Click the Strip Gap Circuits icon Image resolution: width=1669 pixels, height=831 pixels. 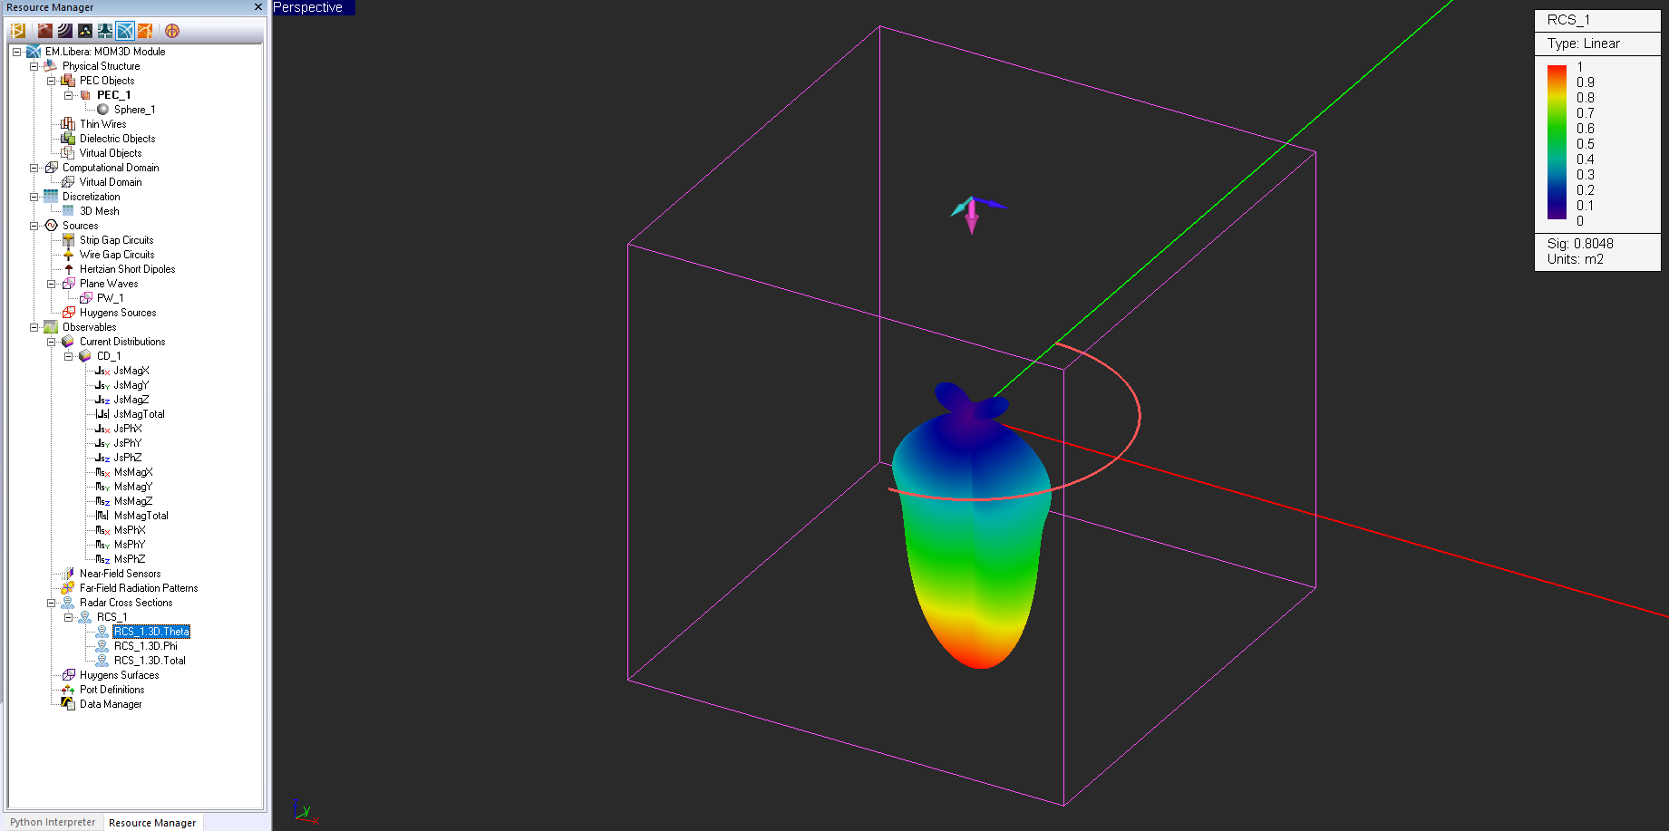coord(68,240)
